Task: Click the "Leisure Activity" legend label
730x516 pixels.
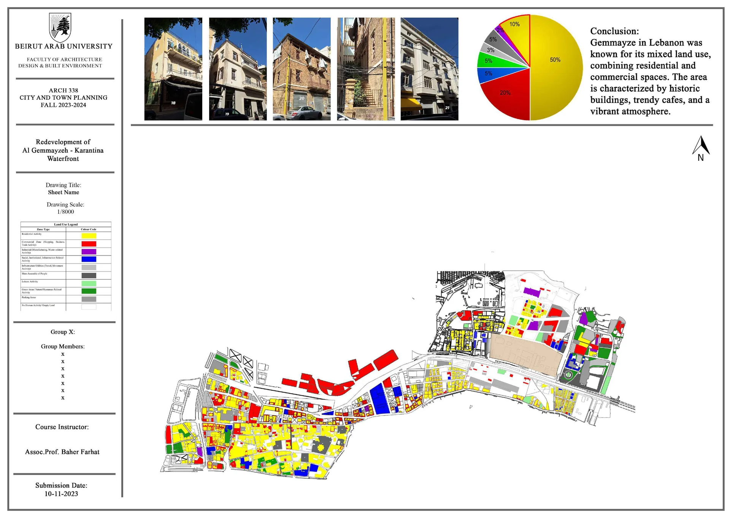Action: tap(30, 281)
